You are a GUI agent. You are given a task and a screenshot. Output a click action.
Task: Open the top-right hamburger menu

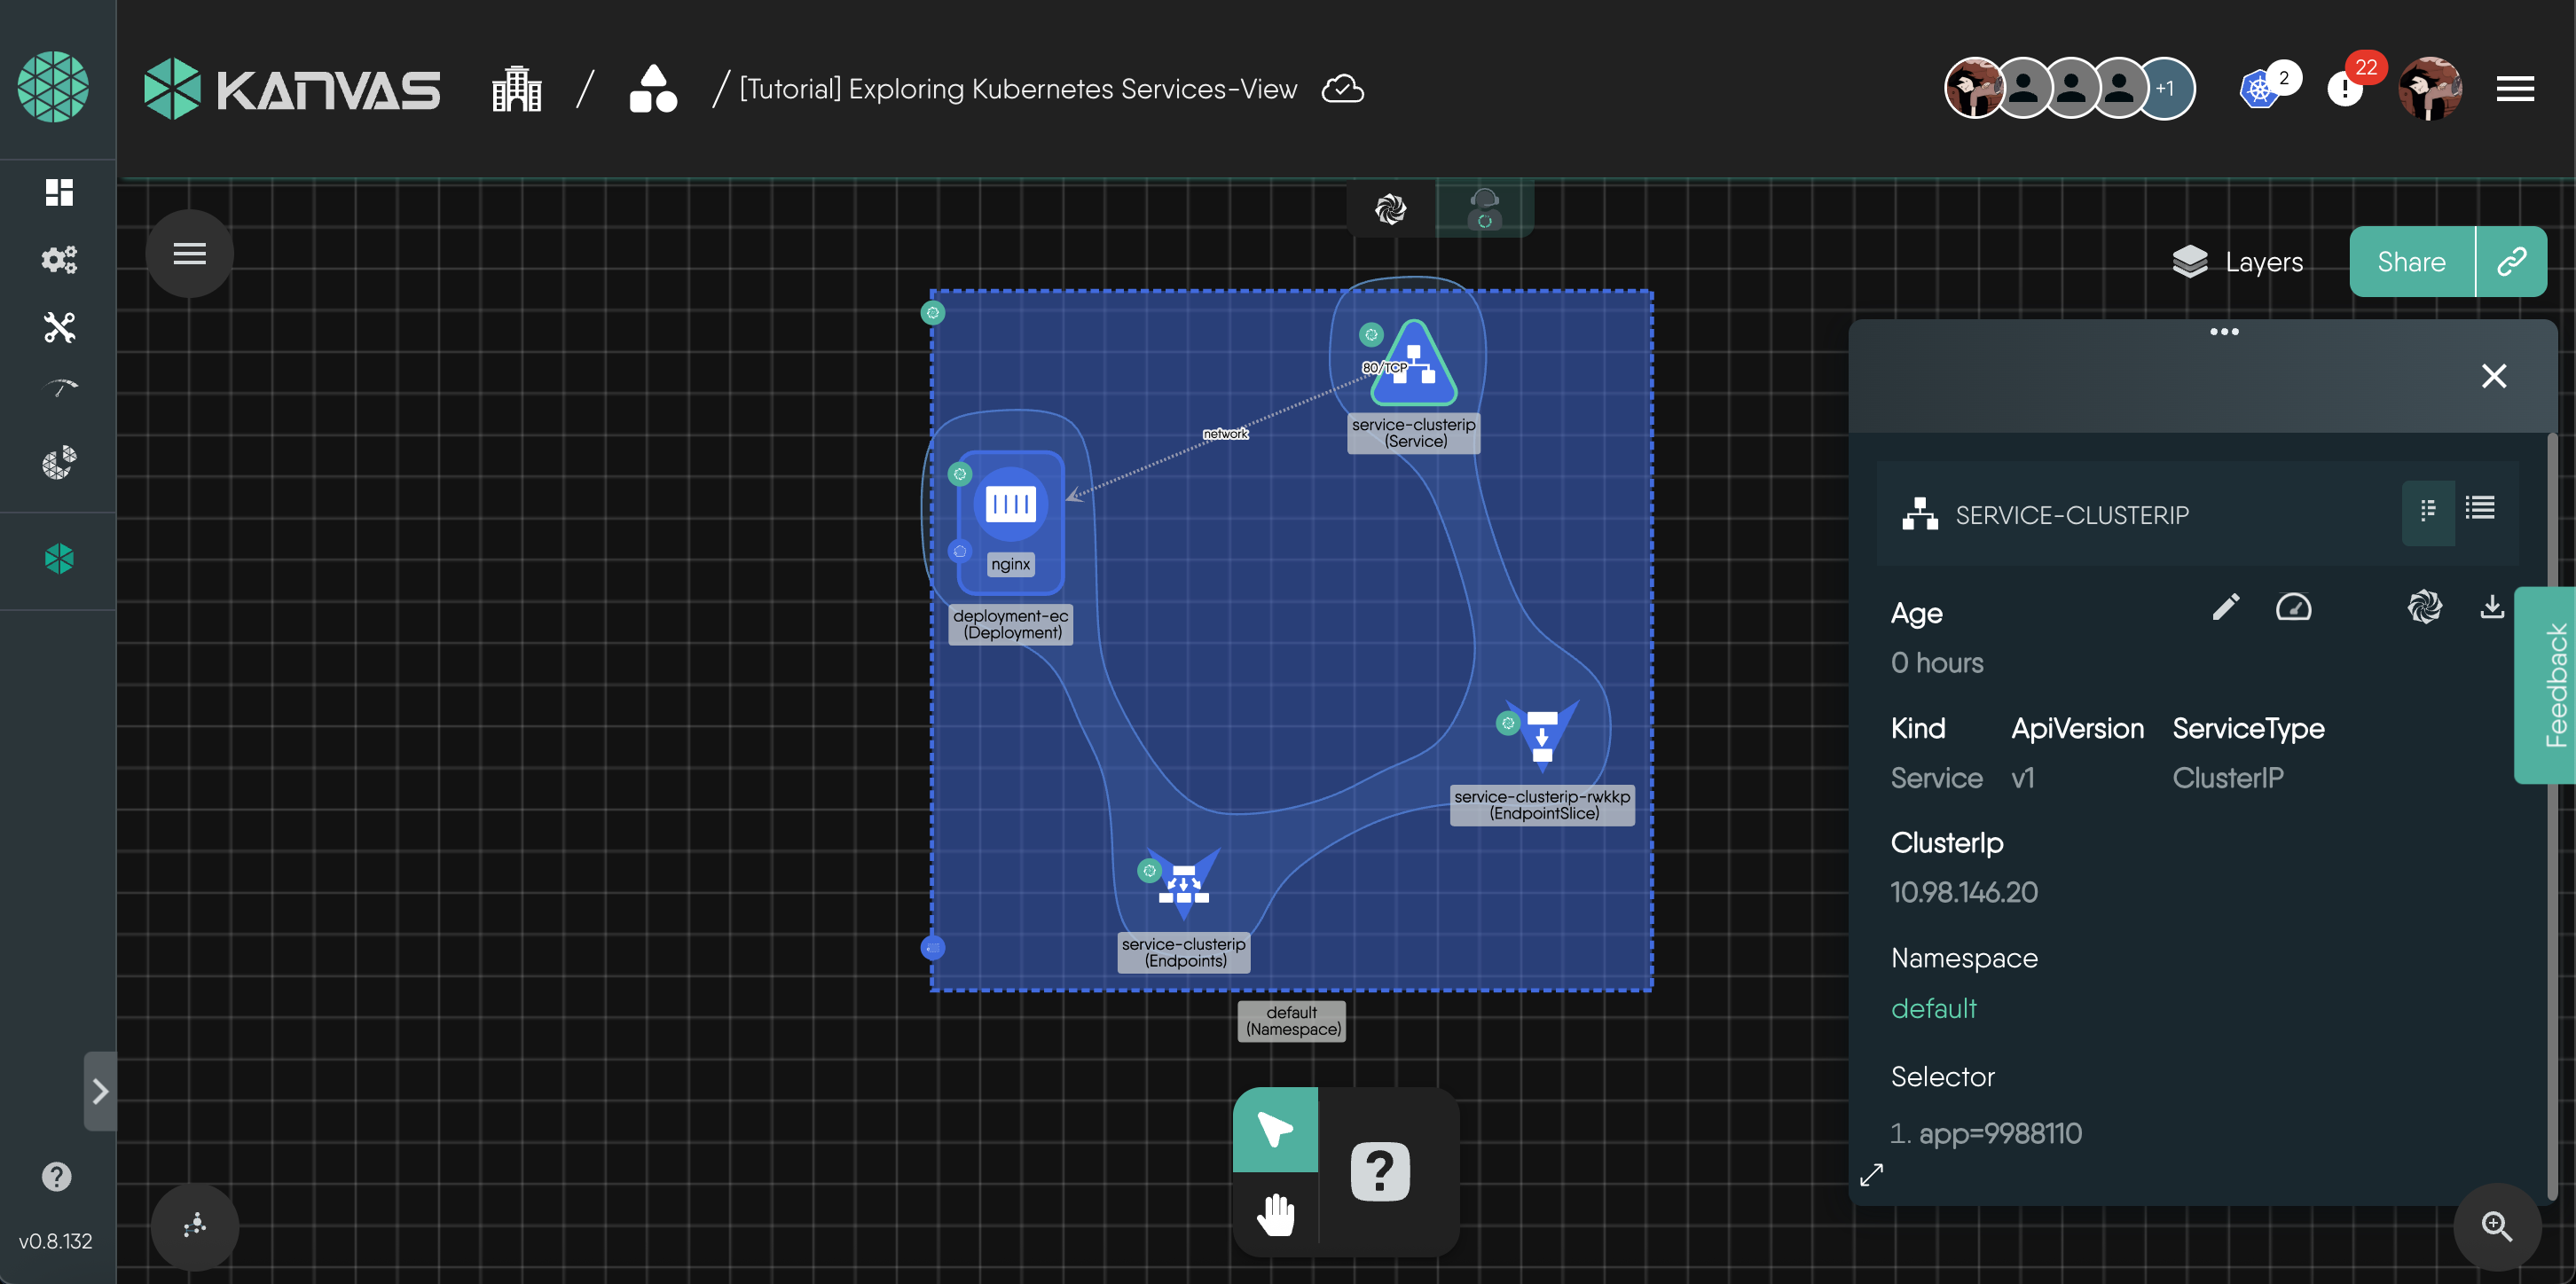[2514, 90]
